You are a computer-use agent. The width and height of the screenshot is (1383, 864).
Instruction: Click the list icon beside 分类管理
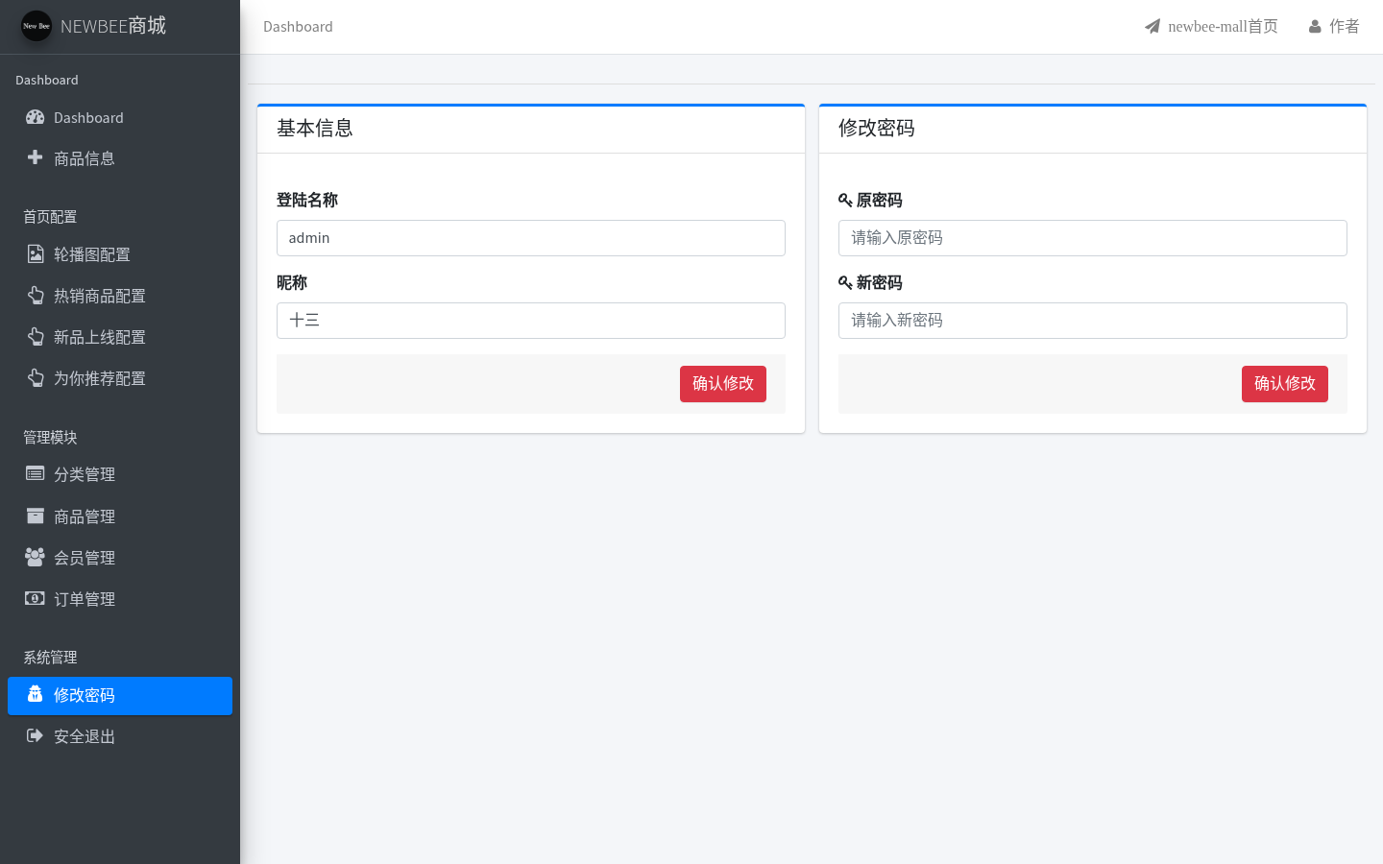36,473
